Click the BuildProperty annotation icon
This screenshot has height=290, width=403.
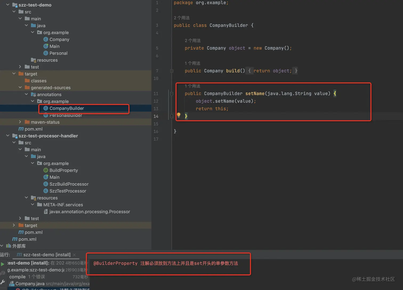click(x=46, y=170)
